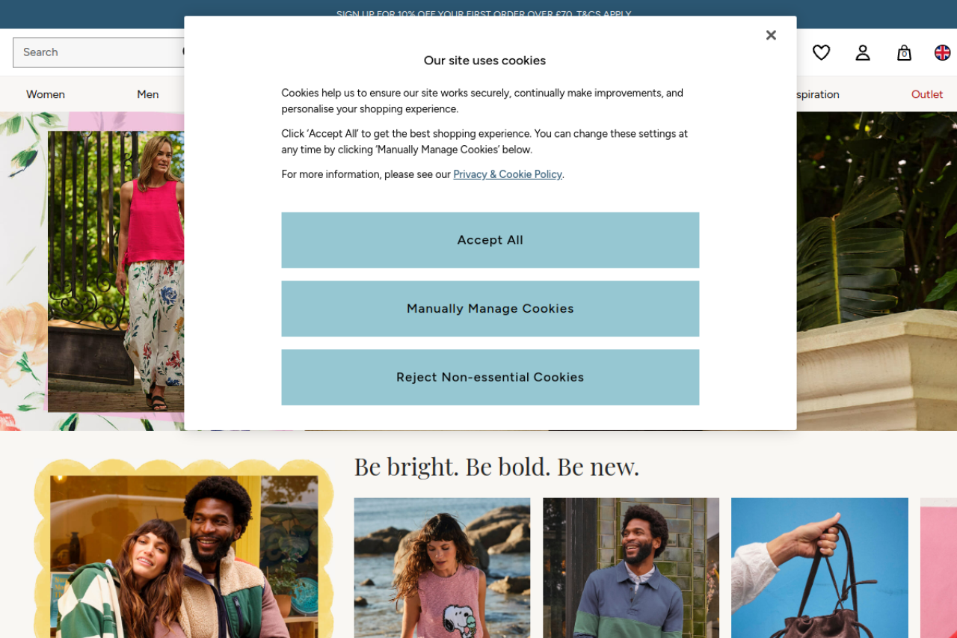
Task: View the brown leather bag photo
Action: [x=819, y=568]
